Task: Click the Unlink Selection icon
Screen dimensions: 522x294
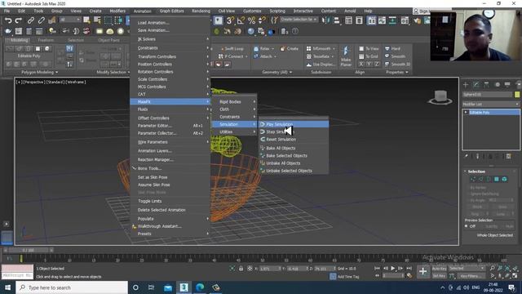Action: pos(42,20)
